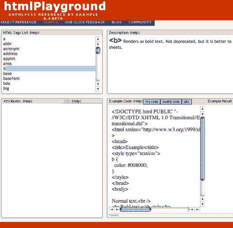
Task: Click down arrow at bottom of code vertical scrollbar
Action: [x=202, y=204]
